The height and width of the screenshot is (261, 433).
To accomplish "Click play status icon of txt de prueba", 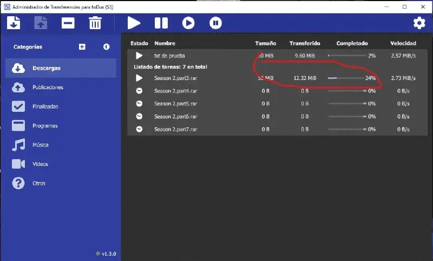I will pos(139,56).
